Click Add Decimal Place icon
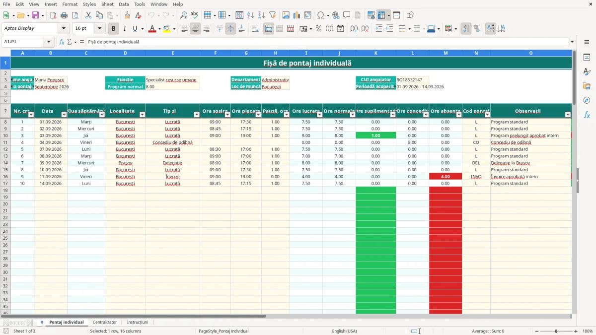The width and height of the screenshot is (596, 335). 354,29
